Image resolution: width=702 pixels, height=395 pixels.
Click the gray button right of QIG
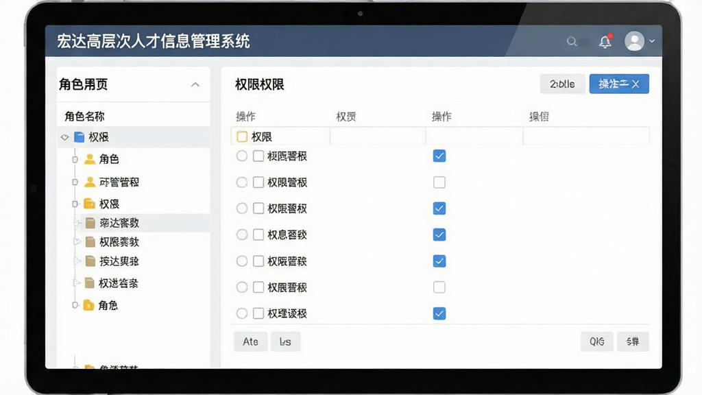tap(633, 342)
